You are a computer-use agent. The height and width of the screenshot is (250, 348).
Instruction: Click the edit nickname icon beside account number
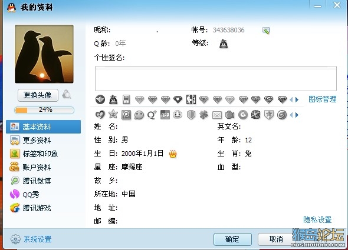coord(266,31)
